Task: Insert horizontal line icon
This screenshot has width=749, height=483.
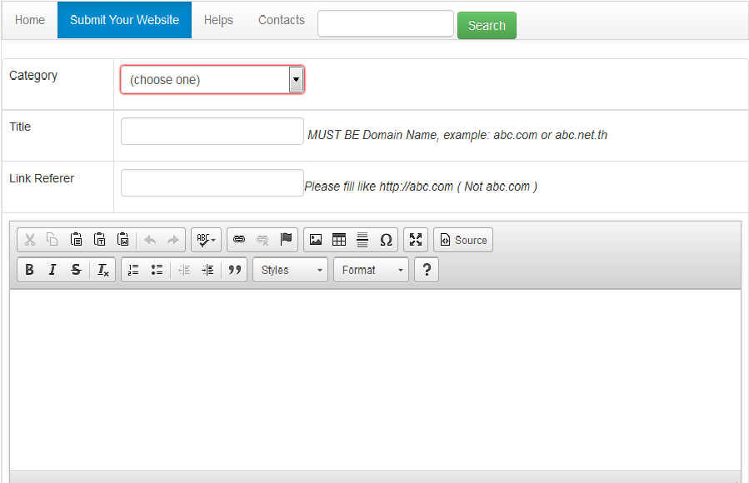Action: pyautogui.click(x=362, y=240)
